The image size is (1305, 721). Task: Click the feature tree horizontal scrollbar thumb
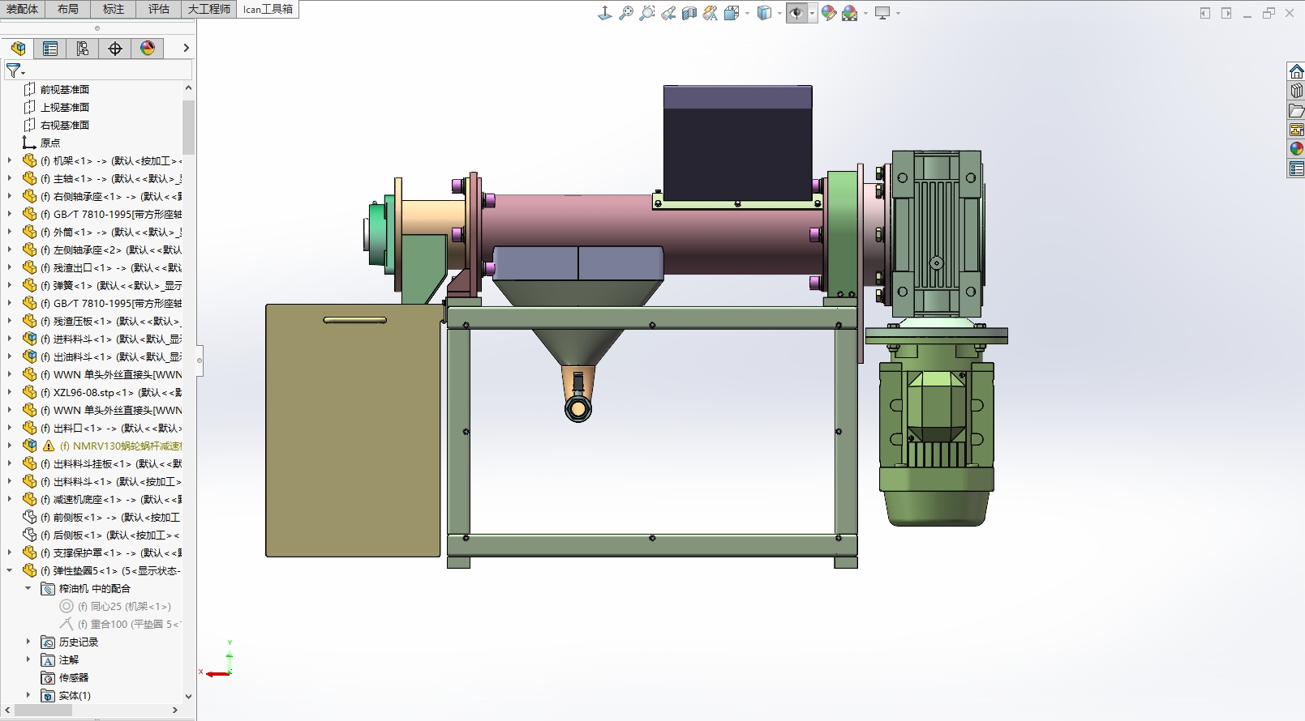click(x=44, y=710)
